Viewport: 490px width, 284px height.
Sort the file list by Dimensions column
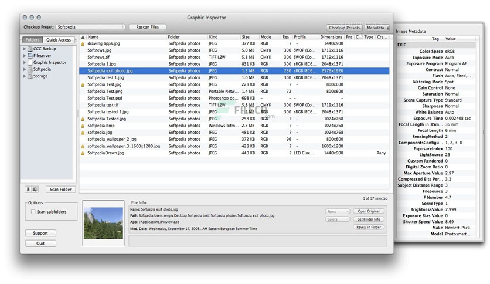pos(331,37)
